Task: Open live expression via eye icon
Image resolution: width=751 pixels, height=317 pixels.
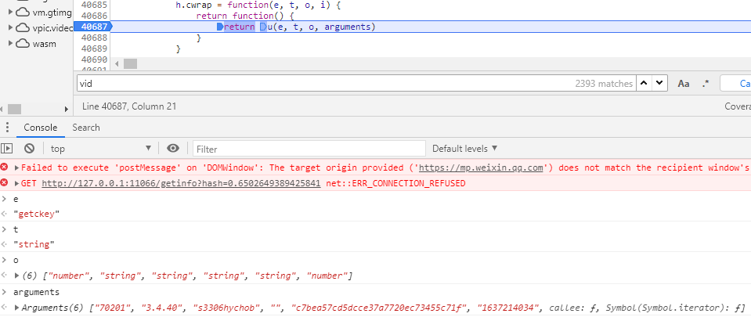Action: 173,148
